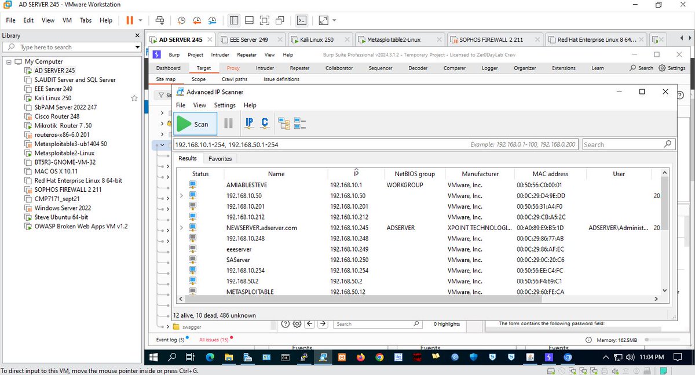Viewport: 695px width, 375px height.
Task: Open Firefox from the guest taskbar
Action: click(361, 357)
